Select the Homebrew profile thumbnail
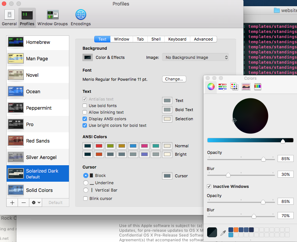Screen dimensions: 297x242 click(x=16, y=42)
